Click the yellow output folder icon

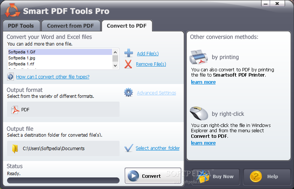click(x=15, y=149)
